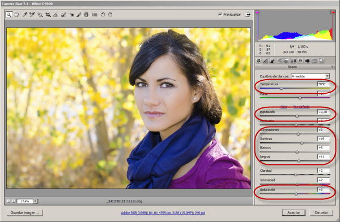
Task: Open the Camera Raw preferences list icon
Action: (x=95, y=15)
